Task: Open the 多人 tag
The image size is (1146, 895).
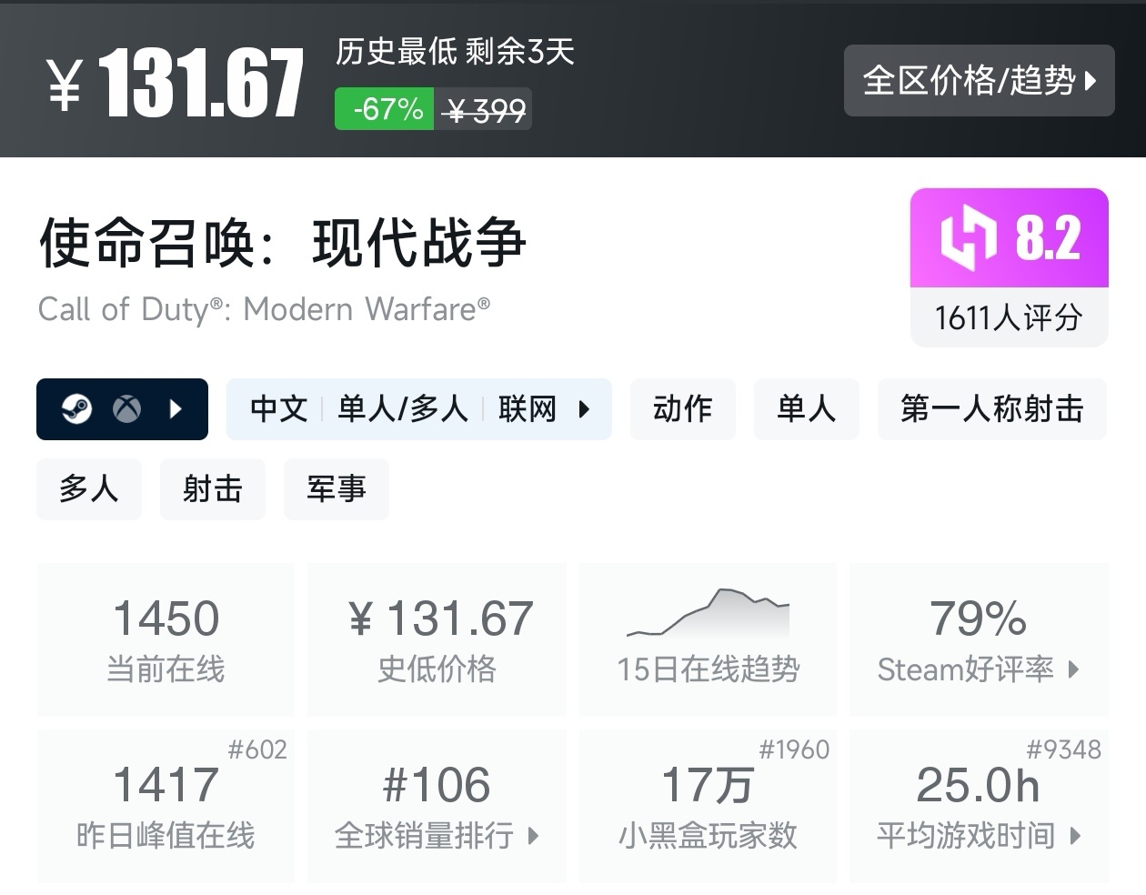Action: click(89, 489)
